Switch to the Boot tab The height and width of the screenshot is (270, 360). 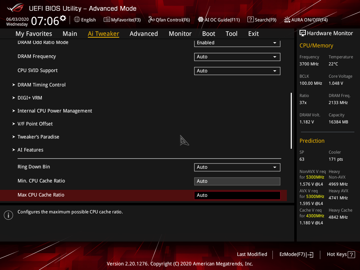(x=208, y=33)
